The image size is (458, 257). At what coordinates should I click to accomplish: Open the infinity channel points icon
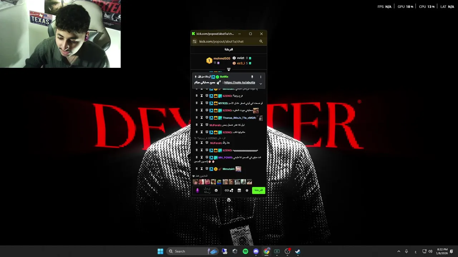(x=229, y=190)
